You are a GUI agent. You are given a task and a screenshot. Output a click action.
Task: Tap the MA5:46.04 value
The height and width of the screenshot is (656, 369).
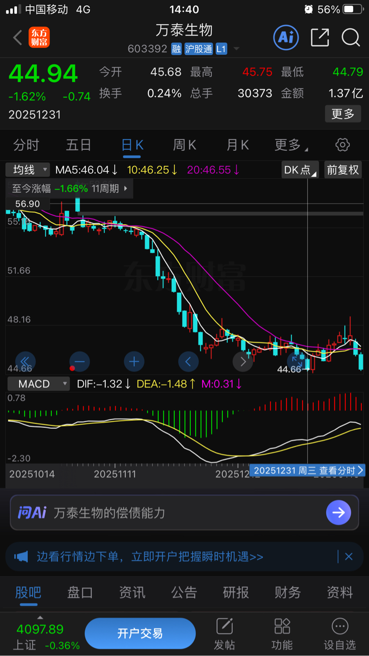(86, 170)
